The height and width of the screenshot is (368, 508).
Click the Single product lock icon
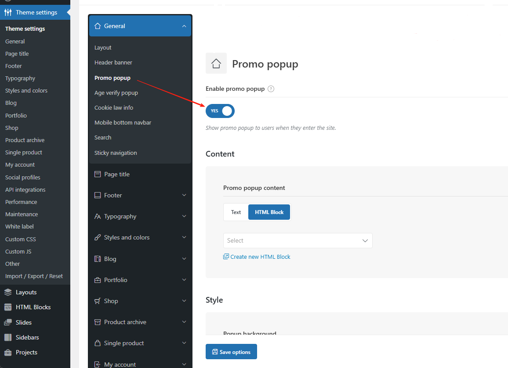(x=98, y=343)
